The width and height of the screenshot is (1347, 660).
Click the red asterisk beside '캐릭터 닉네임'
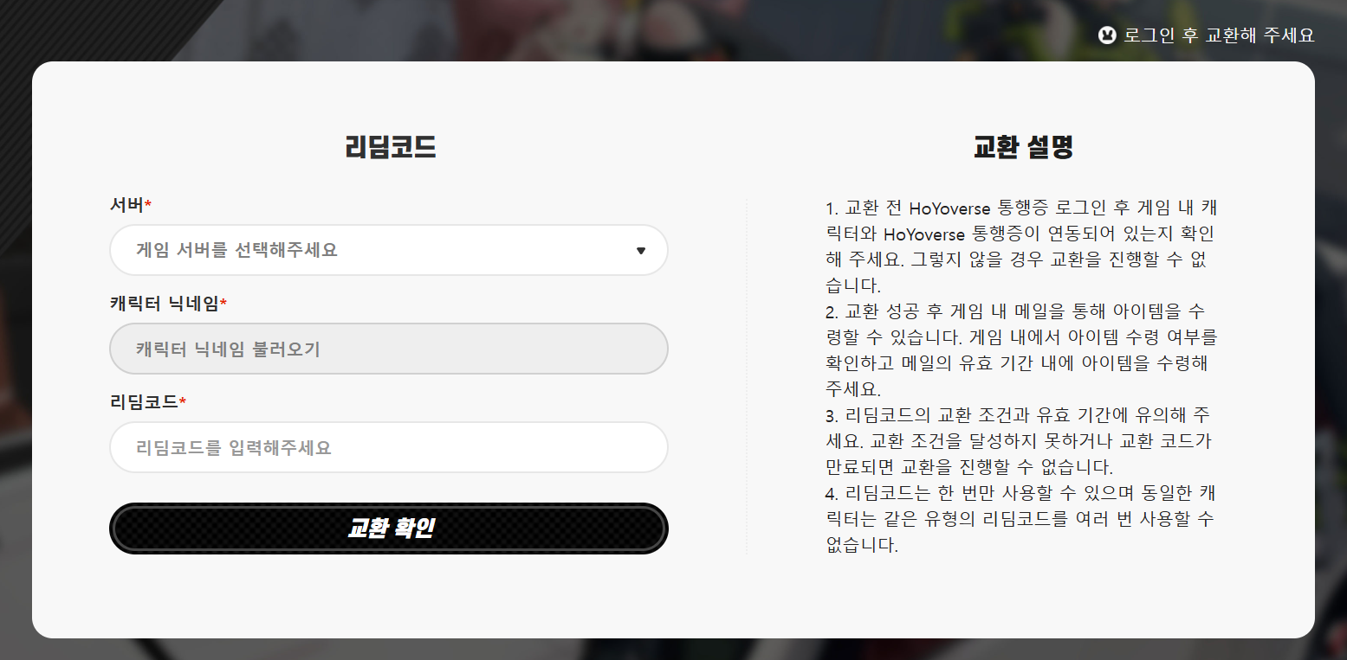tap(223, 302)
